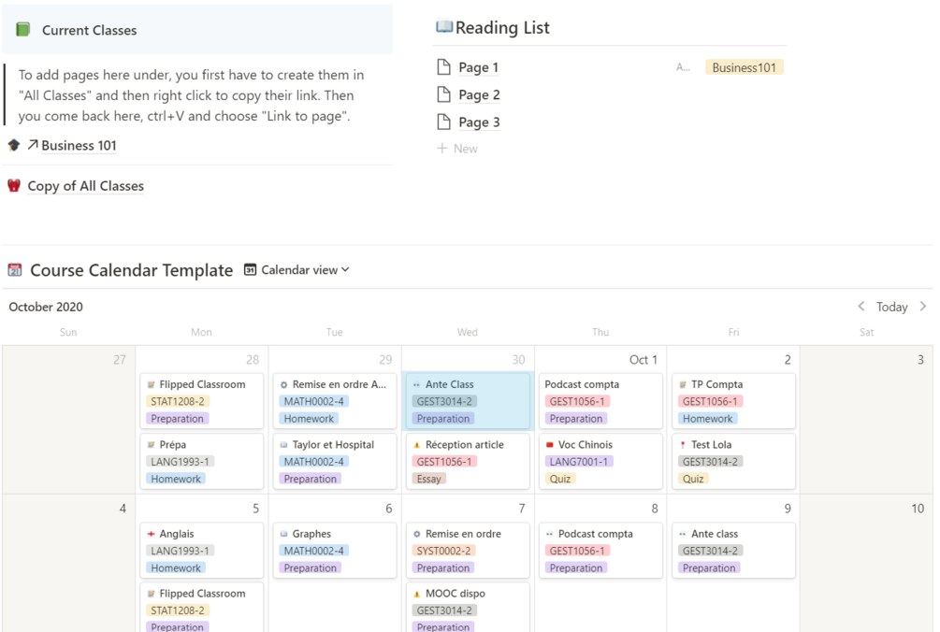Screen dimensions: 940x632
Task: Click the Page 1 document icon
Action: tap(444, 67)
